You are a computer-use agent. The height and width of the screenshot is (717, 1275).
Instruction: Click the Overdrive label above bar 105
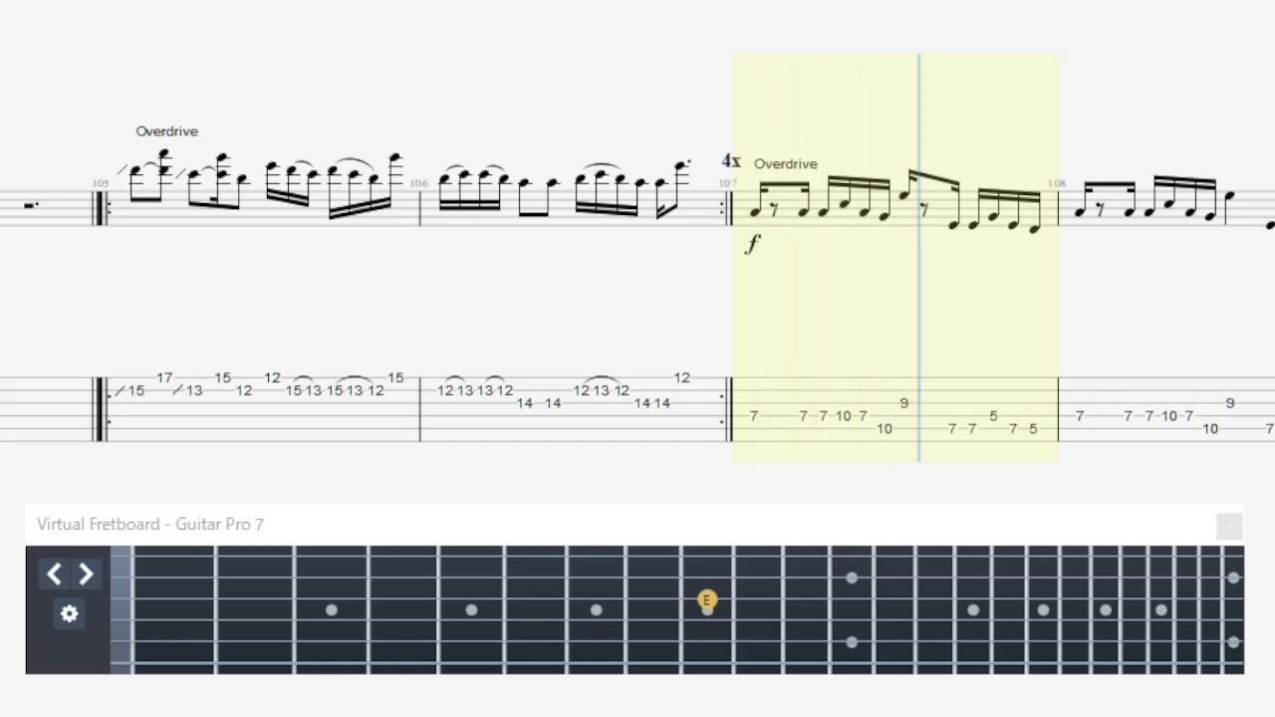pos(166,131)
